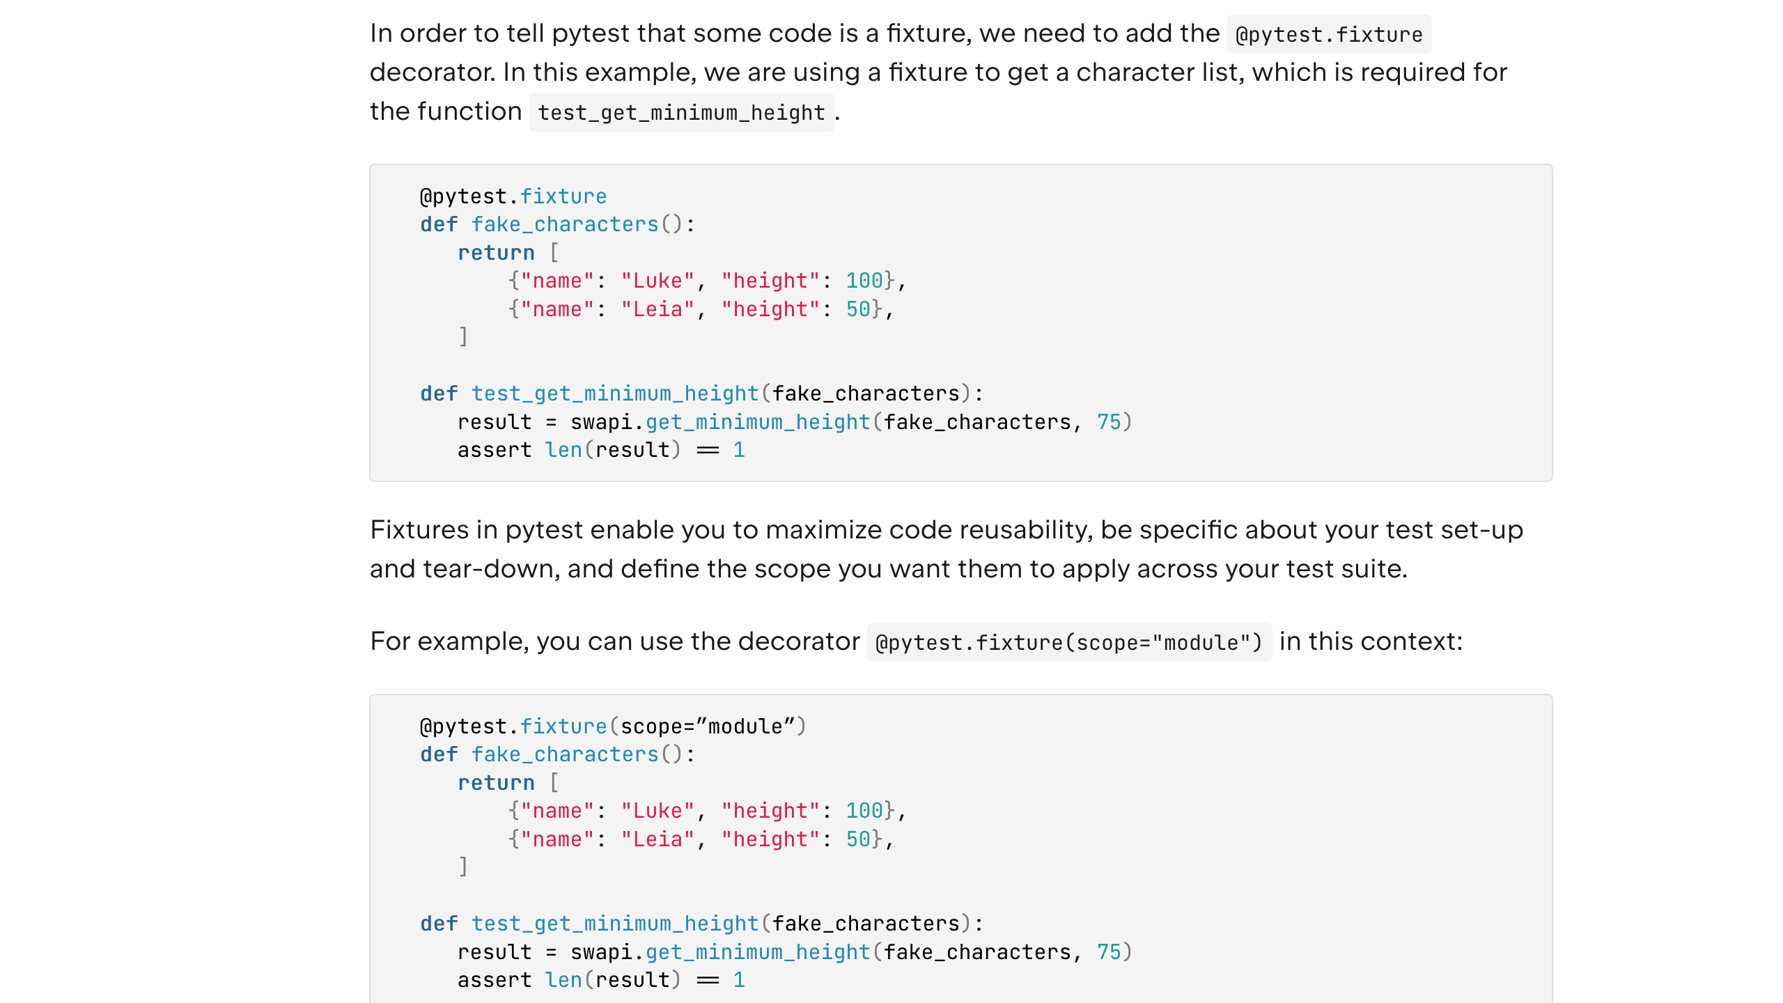Click get_minimum_height call in the second code block
Screen dimensions: 1783x1003
coord(758,952)
